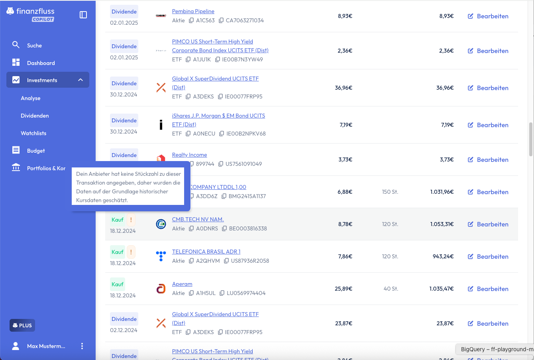534x360 pixels.
Task: Select the 1.053,31€ total value
Action: click(x=442, y=224)
